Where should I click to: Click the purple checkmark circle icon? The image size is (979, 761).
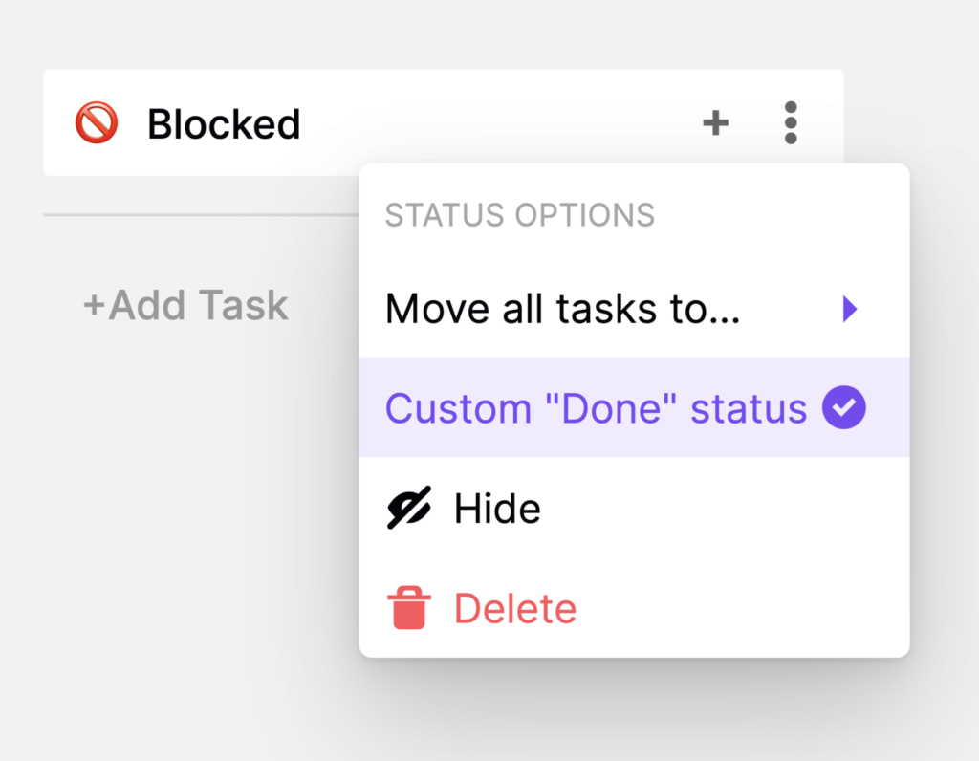pyautogui.click(x=843, y=408)
